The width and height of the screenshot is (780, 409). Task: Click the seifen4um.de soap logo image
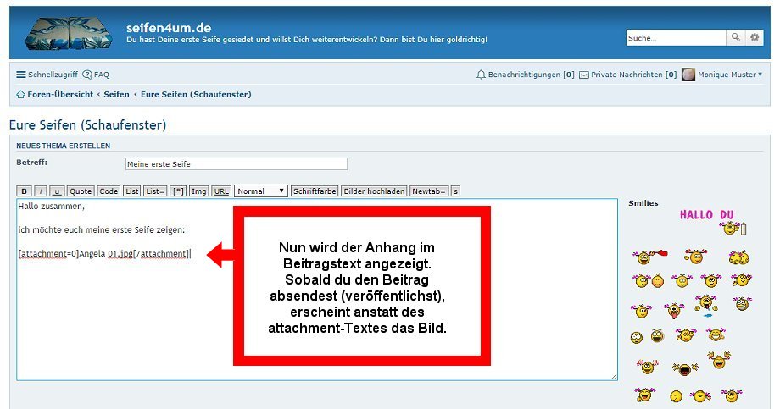(68, 33)
